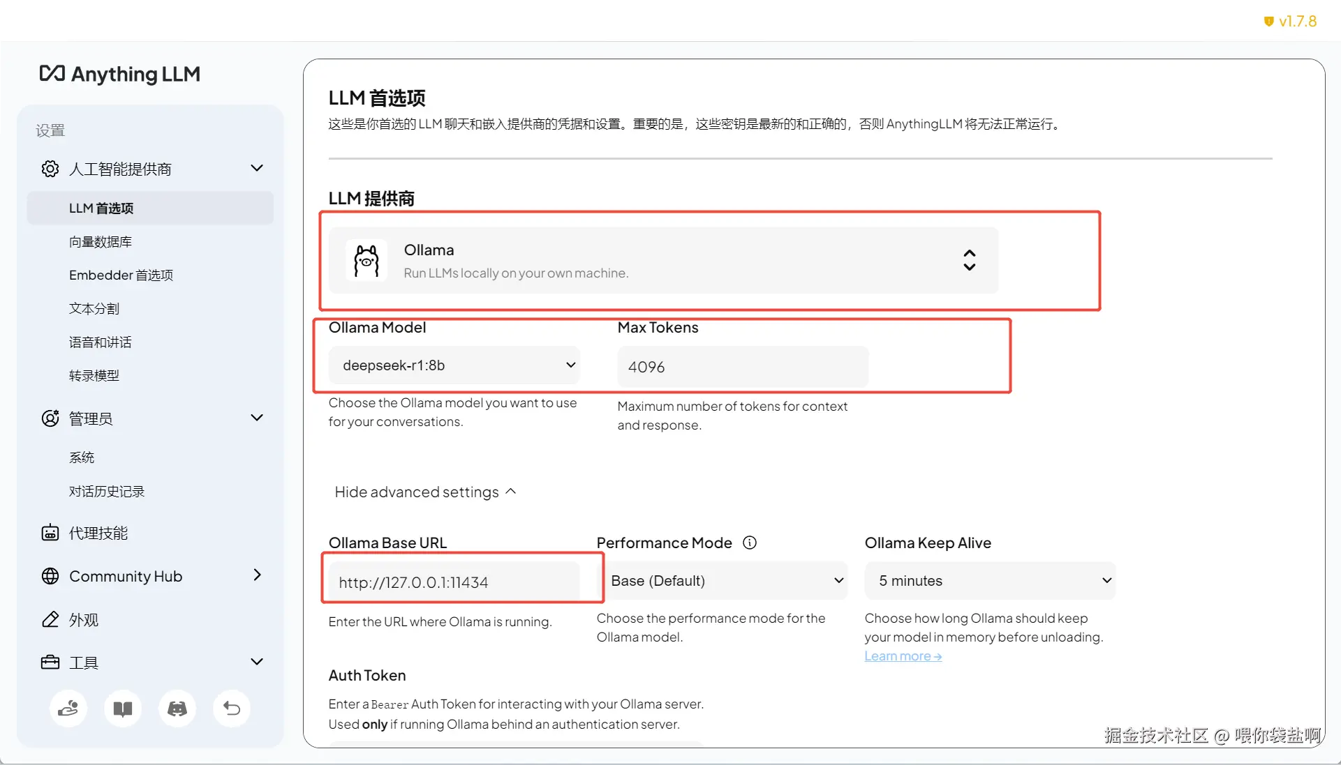Open the 代理技能 agent skills section
The width and height of the screenshot is (1341, 765).
(x=98, y=533)
